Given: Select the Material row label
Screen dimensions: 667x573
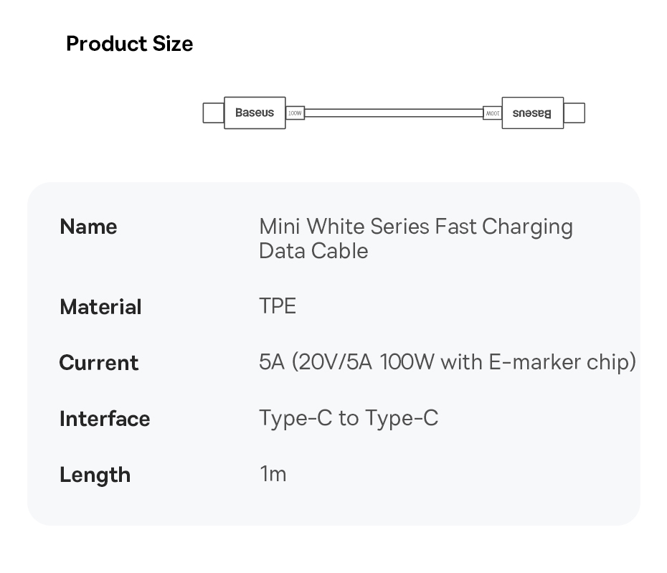Looking at the screenshot, I should tap(100, 307).
